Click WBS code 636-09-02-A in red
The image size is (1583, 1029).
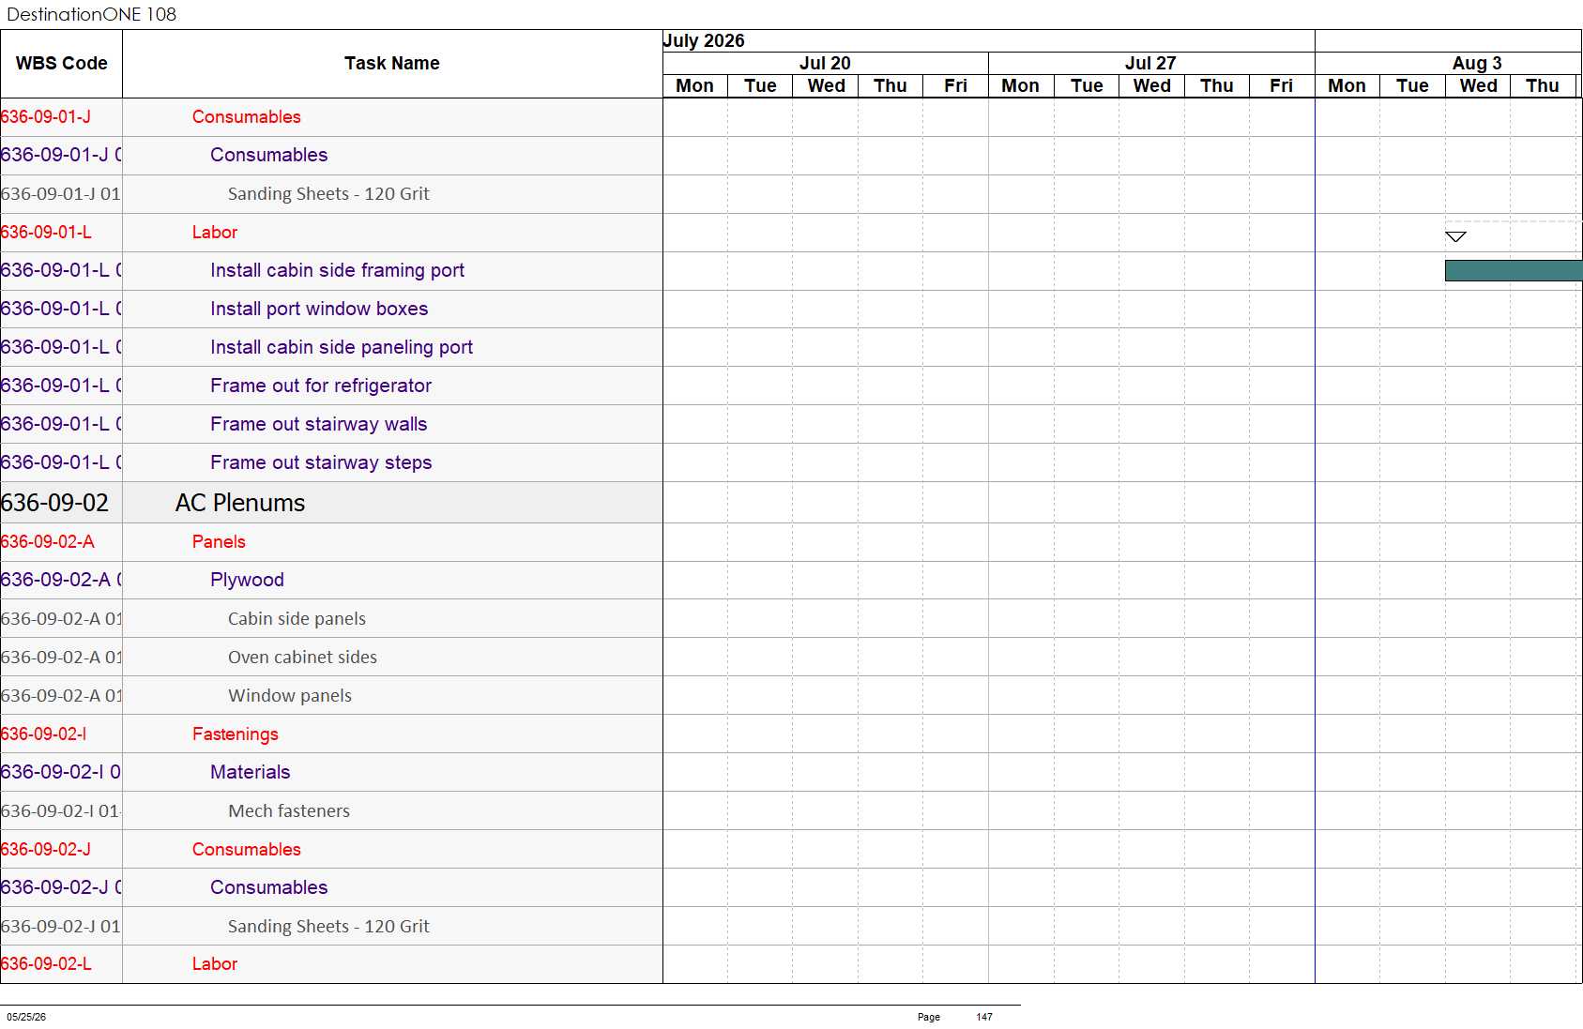pos(47,541)
